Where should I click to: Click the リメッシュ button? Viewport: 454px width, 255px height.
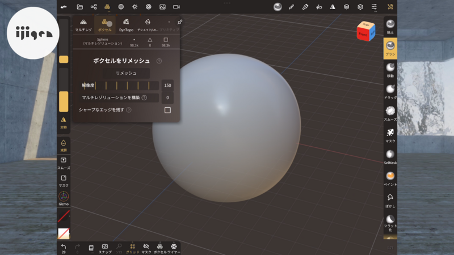click(x=126, y=73)
